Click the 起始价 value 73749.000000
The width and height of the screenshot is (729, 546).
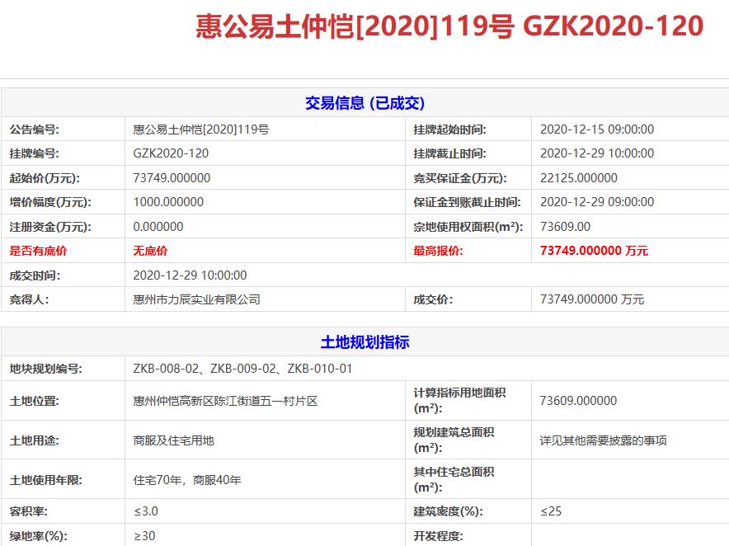(172, 178)
